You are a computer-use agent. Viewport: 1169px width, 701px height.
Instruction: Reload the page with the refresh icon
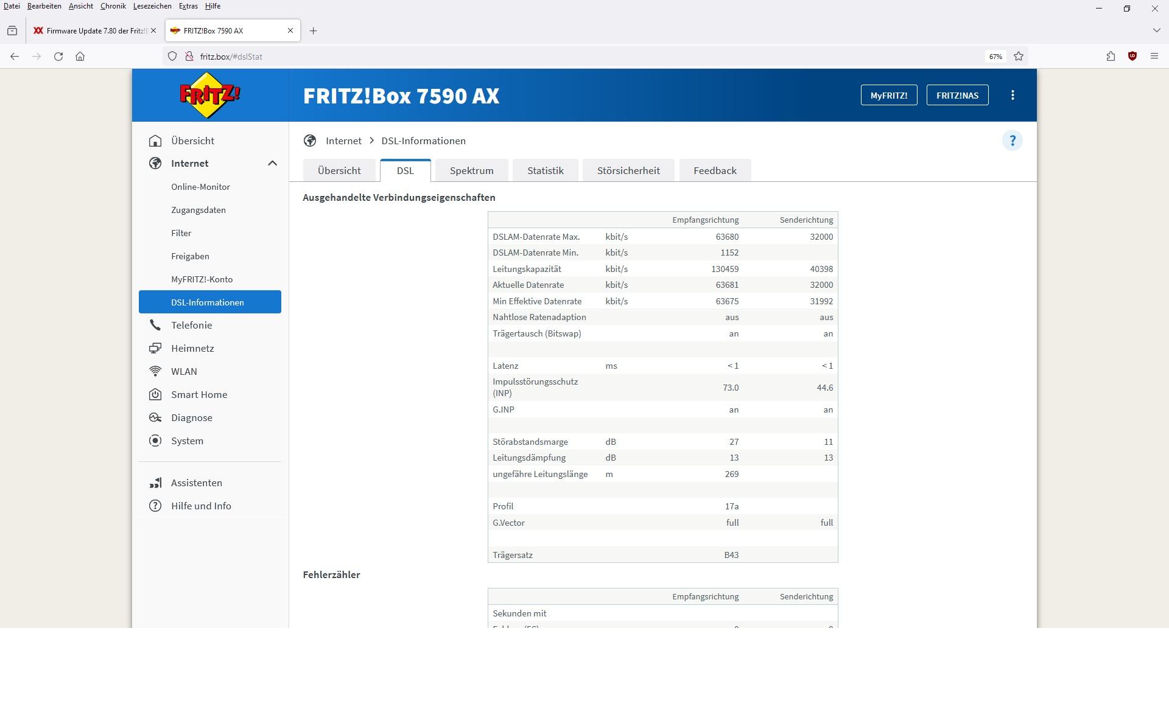coord(58,56)
